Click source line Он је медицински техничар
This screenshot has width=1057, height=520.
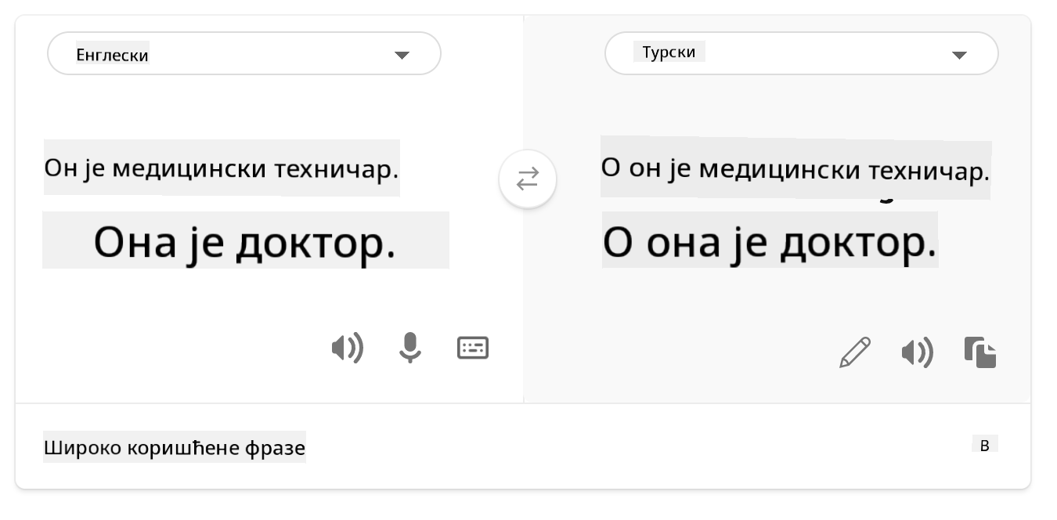[222, 168]
